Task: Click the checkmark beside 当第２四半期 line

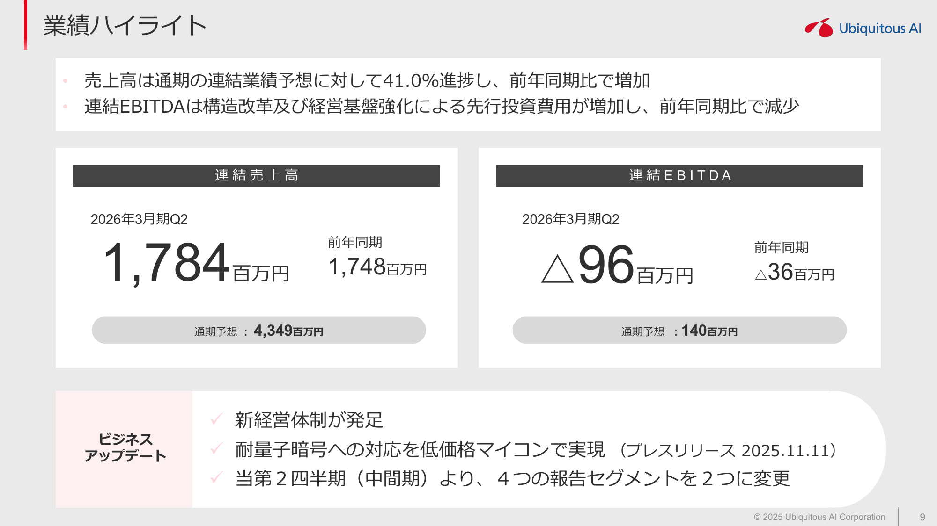Action: (x=216, y=477)
